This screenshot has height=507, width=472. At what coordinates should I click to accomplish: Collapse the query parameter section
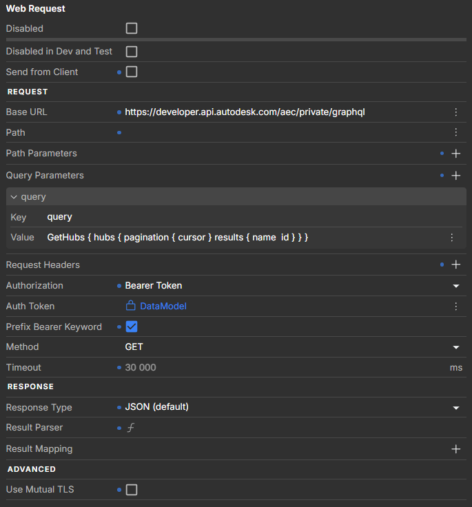pyautogui.click(x=14, y=197)
